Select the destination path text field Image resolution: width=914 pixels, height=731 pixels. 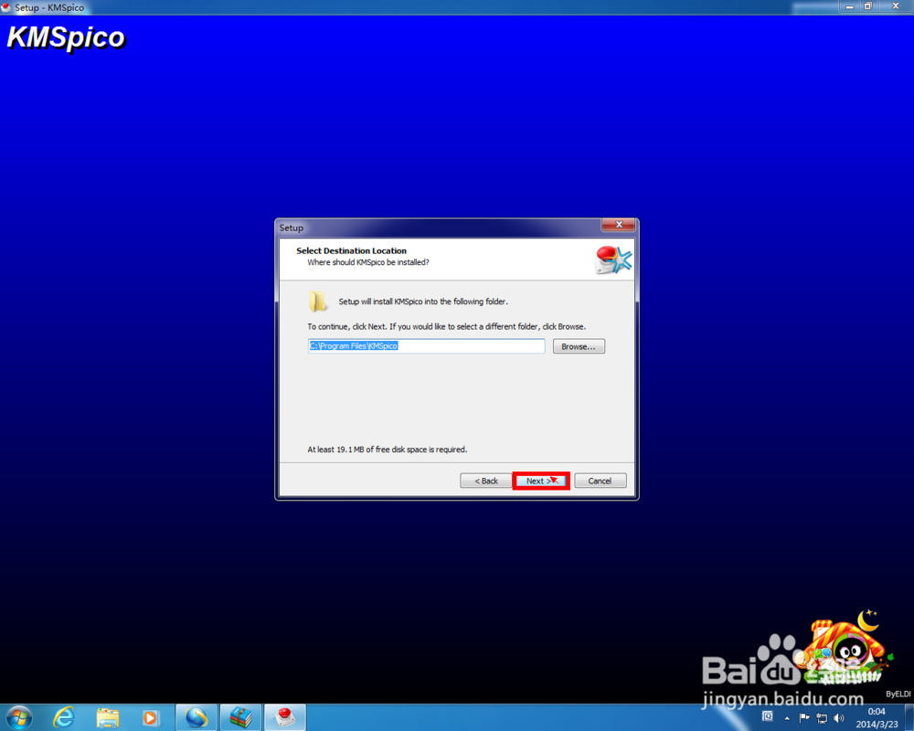[x=426, y=346]
